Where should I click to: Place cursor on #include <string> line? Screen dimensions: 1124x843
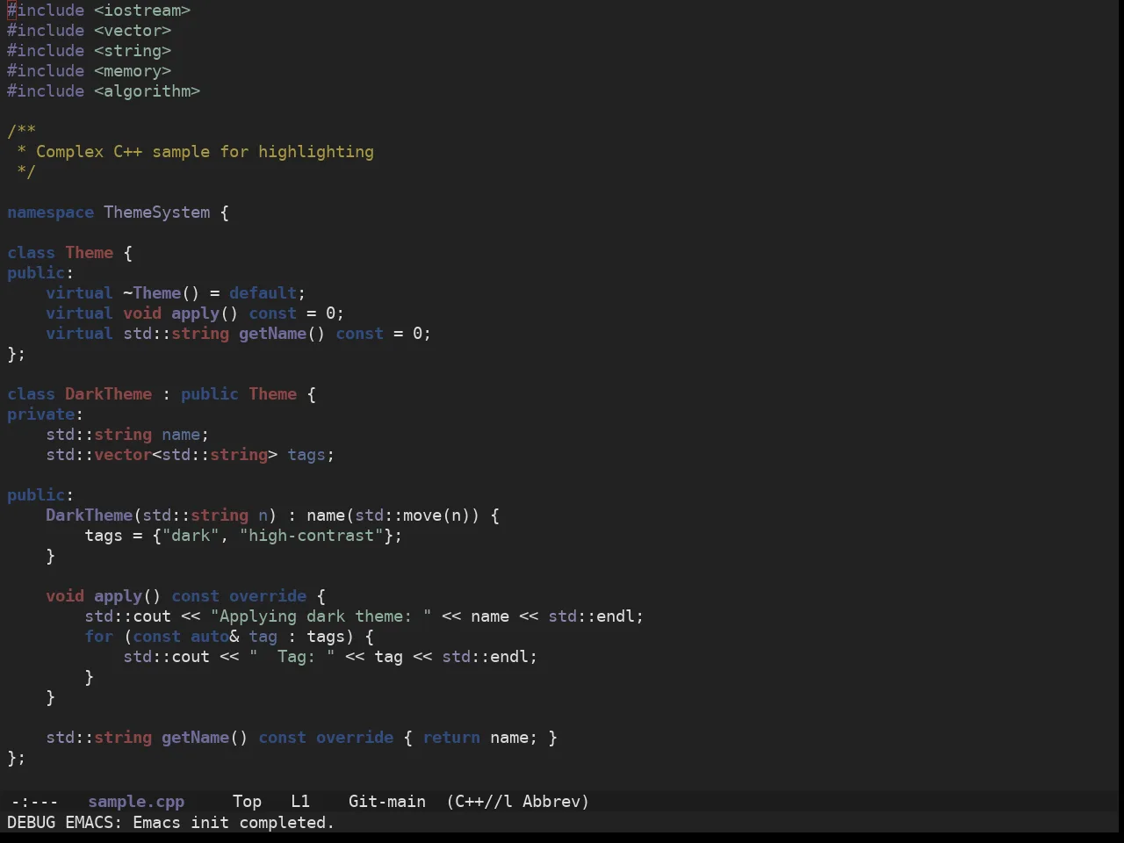coord(90,51)
